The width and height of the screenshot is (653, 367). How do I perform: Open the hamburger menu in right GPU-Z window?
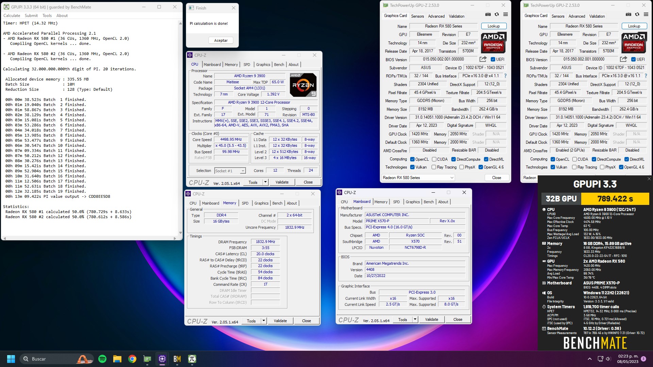click(x=646, y=14)
